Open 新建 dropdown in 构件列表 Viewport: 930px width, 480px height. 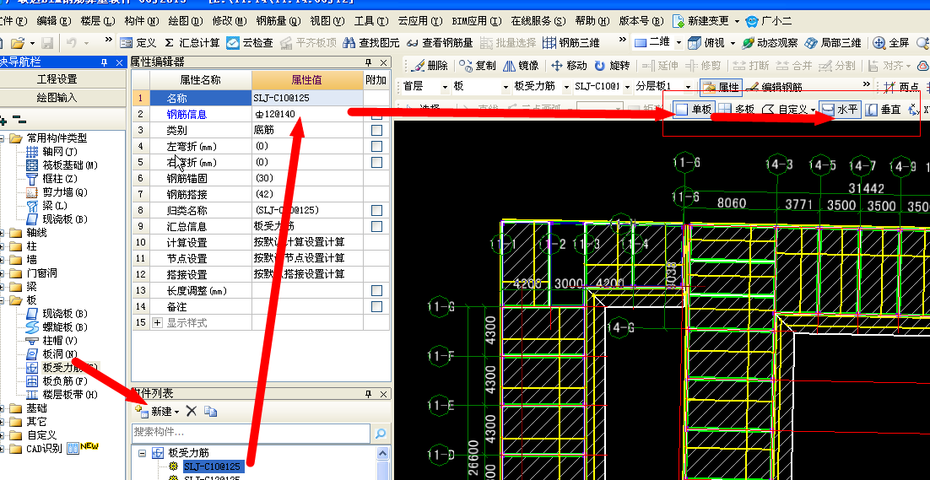[176, 412]
